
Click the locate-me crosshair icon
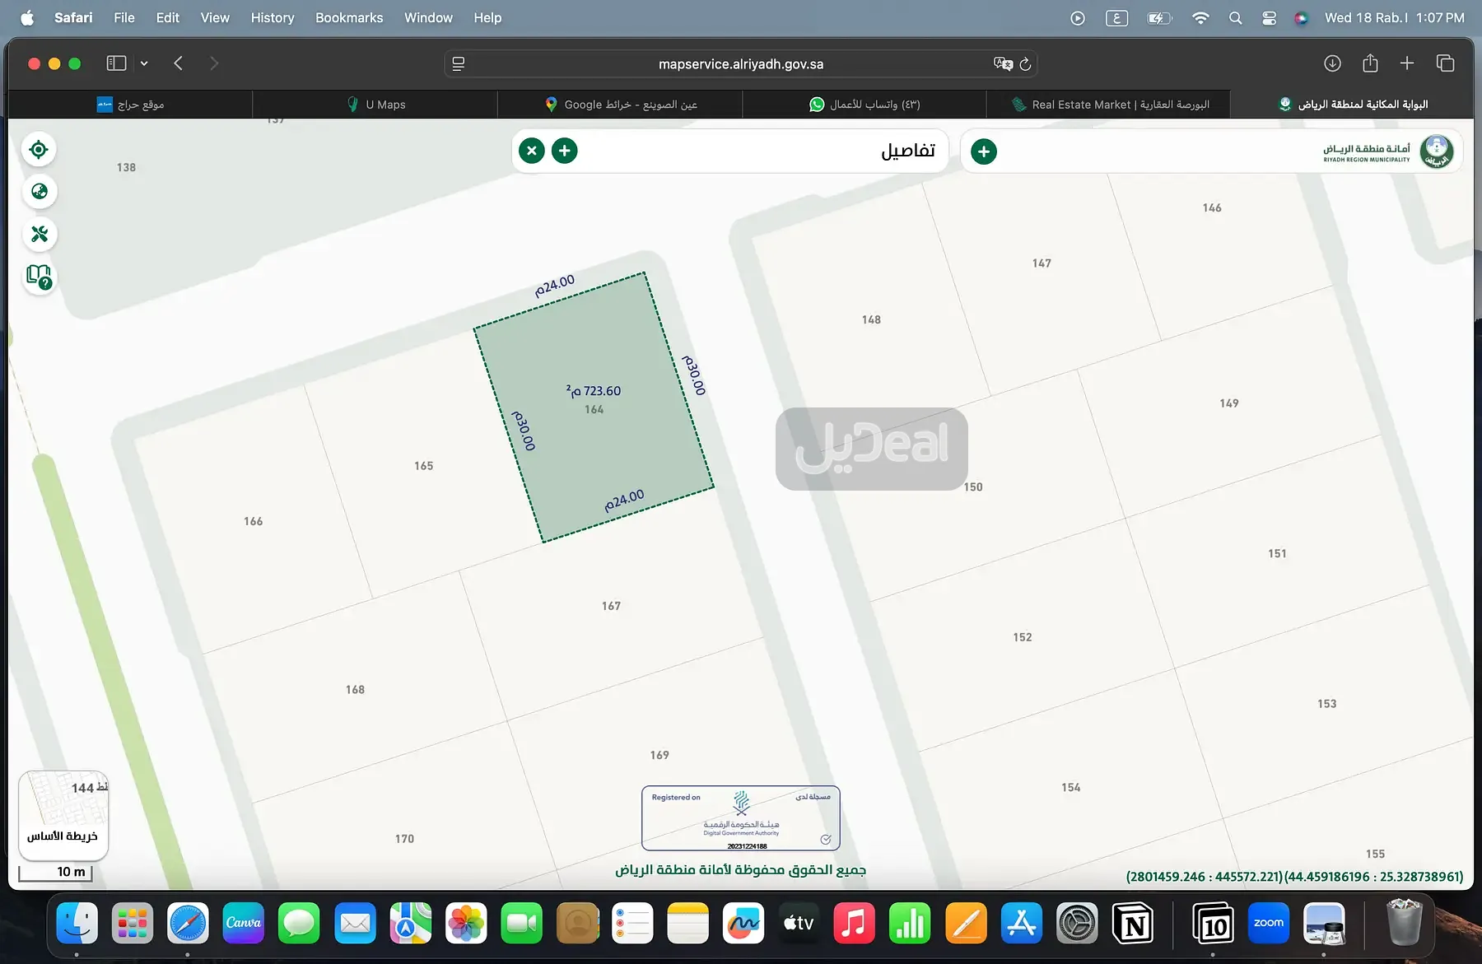pos(39,150)
